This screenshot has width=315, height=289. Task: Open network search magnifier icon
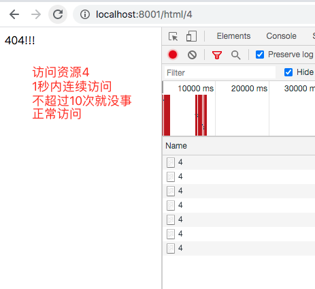click(236, 55)
